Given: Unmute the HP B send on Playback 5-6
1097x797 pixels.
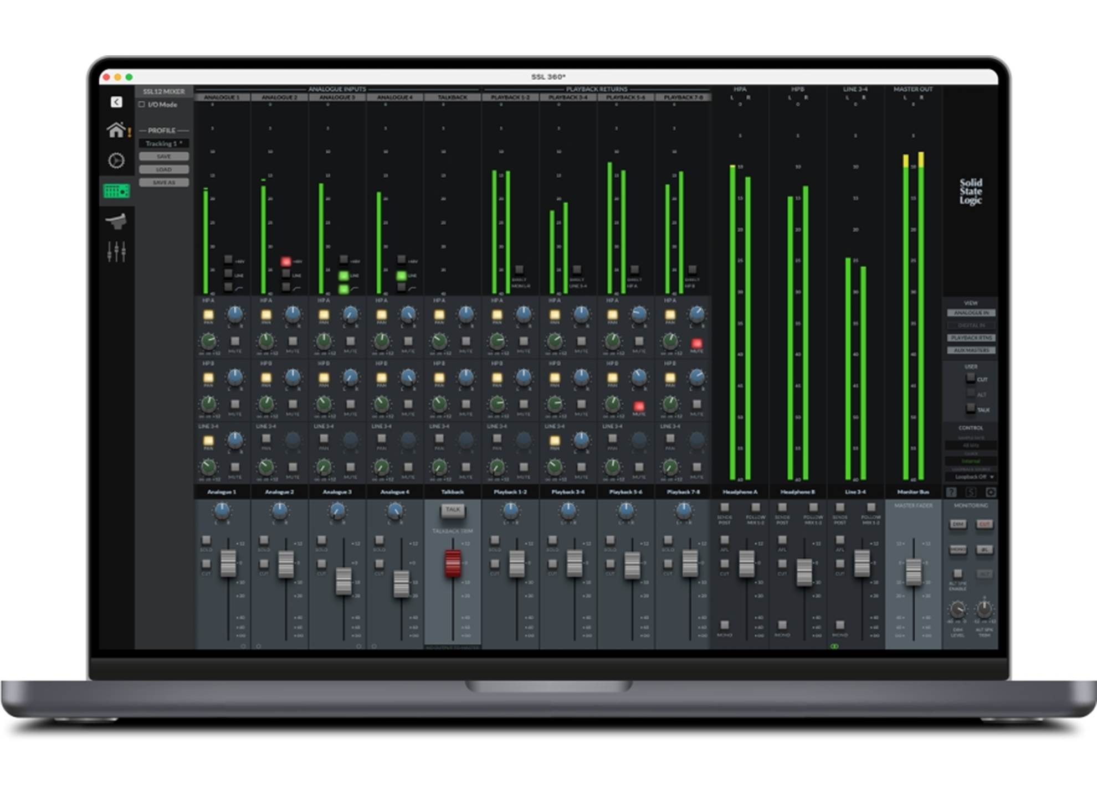Looking at the screenshot, I should coord(639,406).
